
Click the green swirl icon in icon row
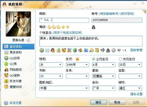(75, 50)
